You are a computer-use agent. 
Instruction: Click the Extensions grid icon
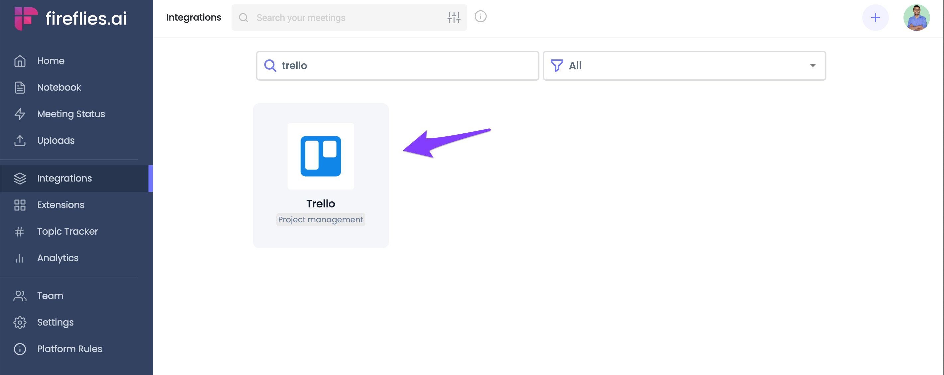pos(20,205)
